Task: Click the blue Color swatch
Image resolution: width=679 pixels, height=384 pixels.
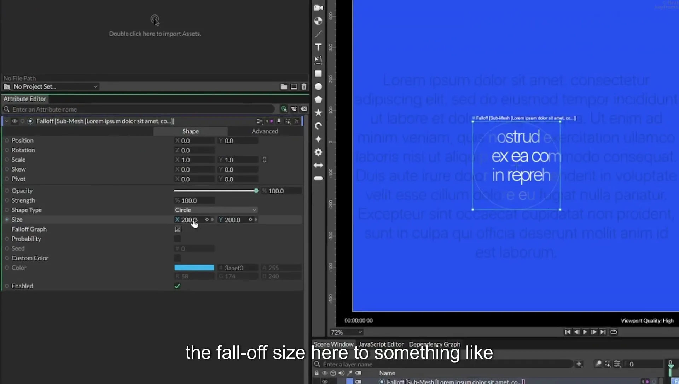Action: [194, 268]
